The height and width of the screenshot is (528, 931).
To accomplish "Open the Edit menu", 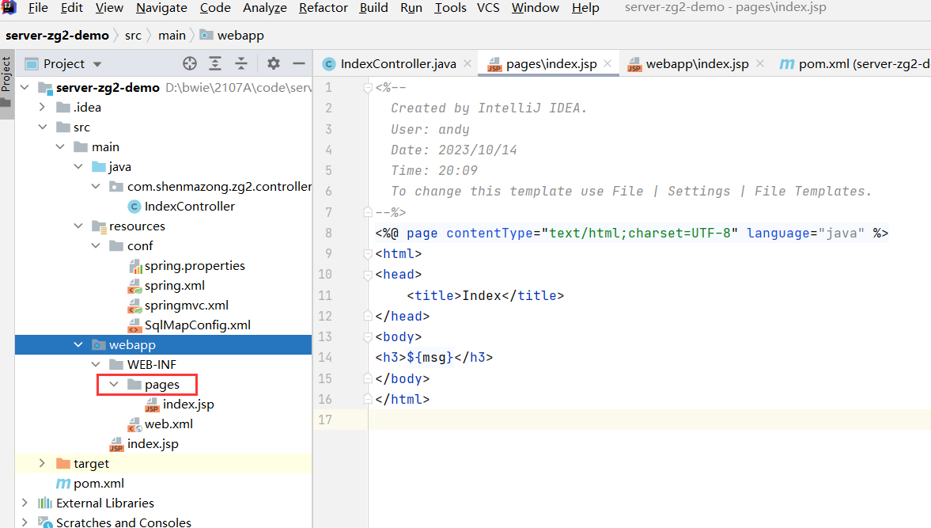I will (72, 8).
